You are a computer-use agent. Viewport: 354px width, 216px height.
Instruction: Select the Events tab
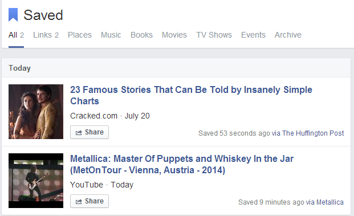(x=253, y=35)
